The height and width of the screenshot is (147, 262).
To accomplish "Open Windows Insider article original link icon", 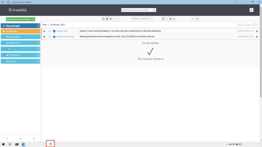I will point(257,37).
